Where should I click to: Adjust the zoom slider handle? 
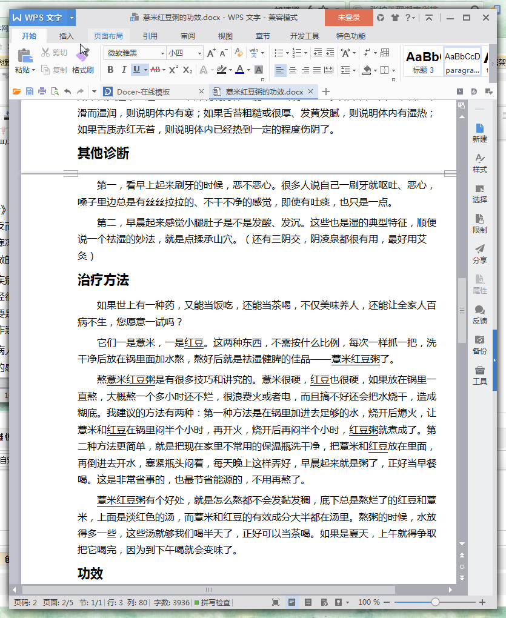point(435,602)
